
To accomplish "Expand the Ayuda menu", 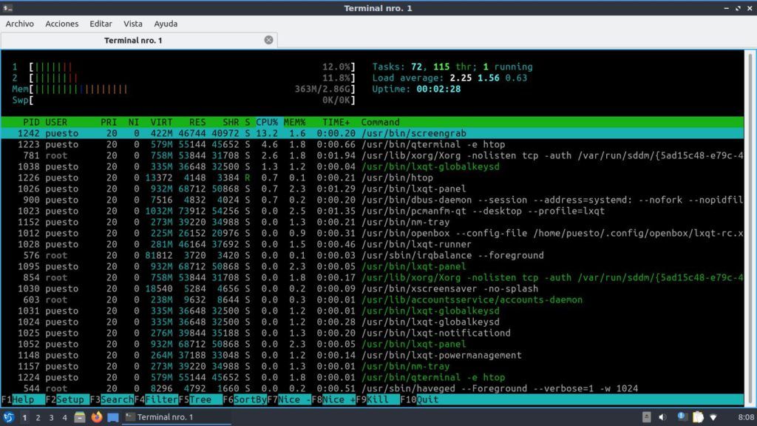I will point(166,24).
